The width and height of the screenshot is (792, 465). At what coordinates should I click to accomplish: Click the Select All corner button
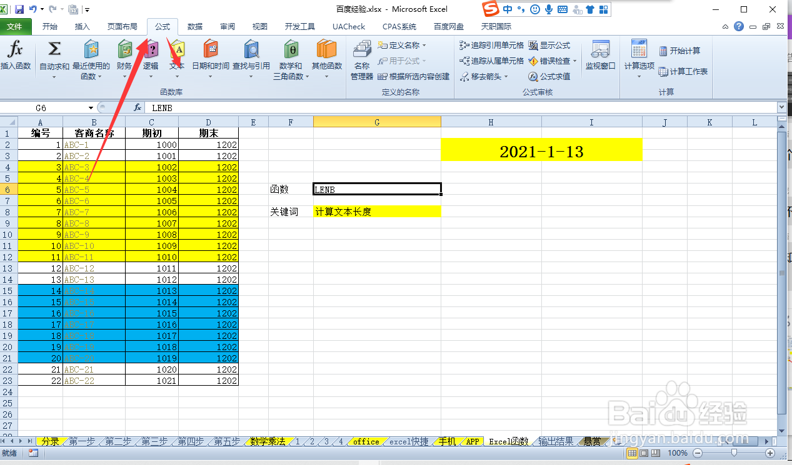coord(9,122)
